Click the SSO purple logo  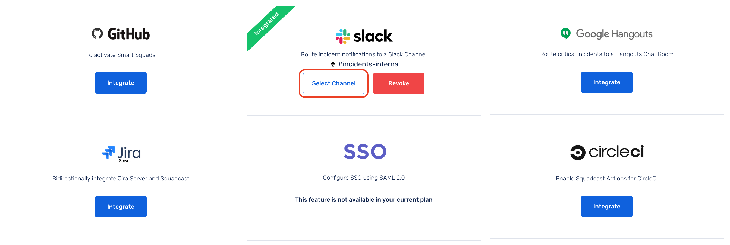tap(365, 151)
